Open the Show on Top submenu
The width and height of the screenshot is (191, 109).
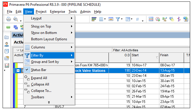click(x=49, y=26)
